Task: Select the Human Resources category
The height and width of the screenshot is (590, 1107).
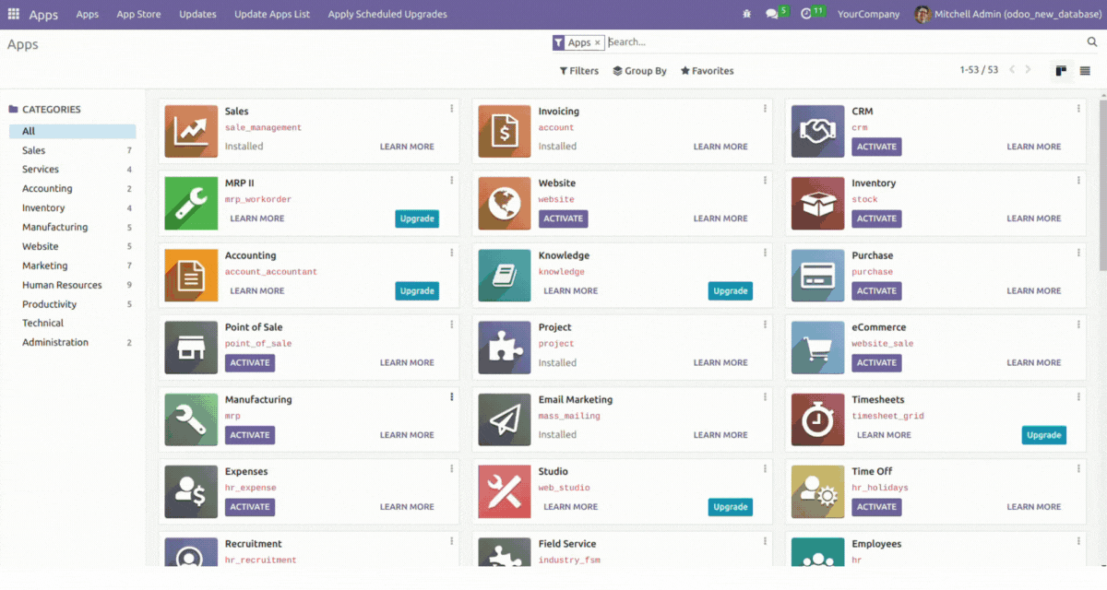Action: click(x=62, y=285)
